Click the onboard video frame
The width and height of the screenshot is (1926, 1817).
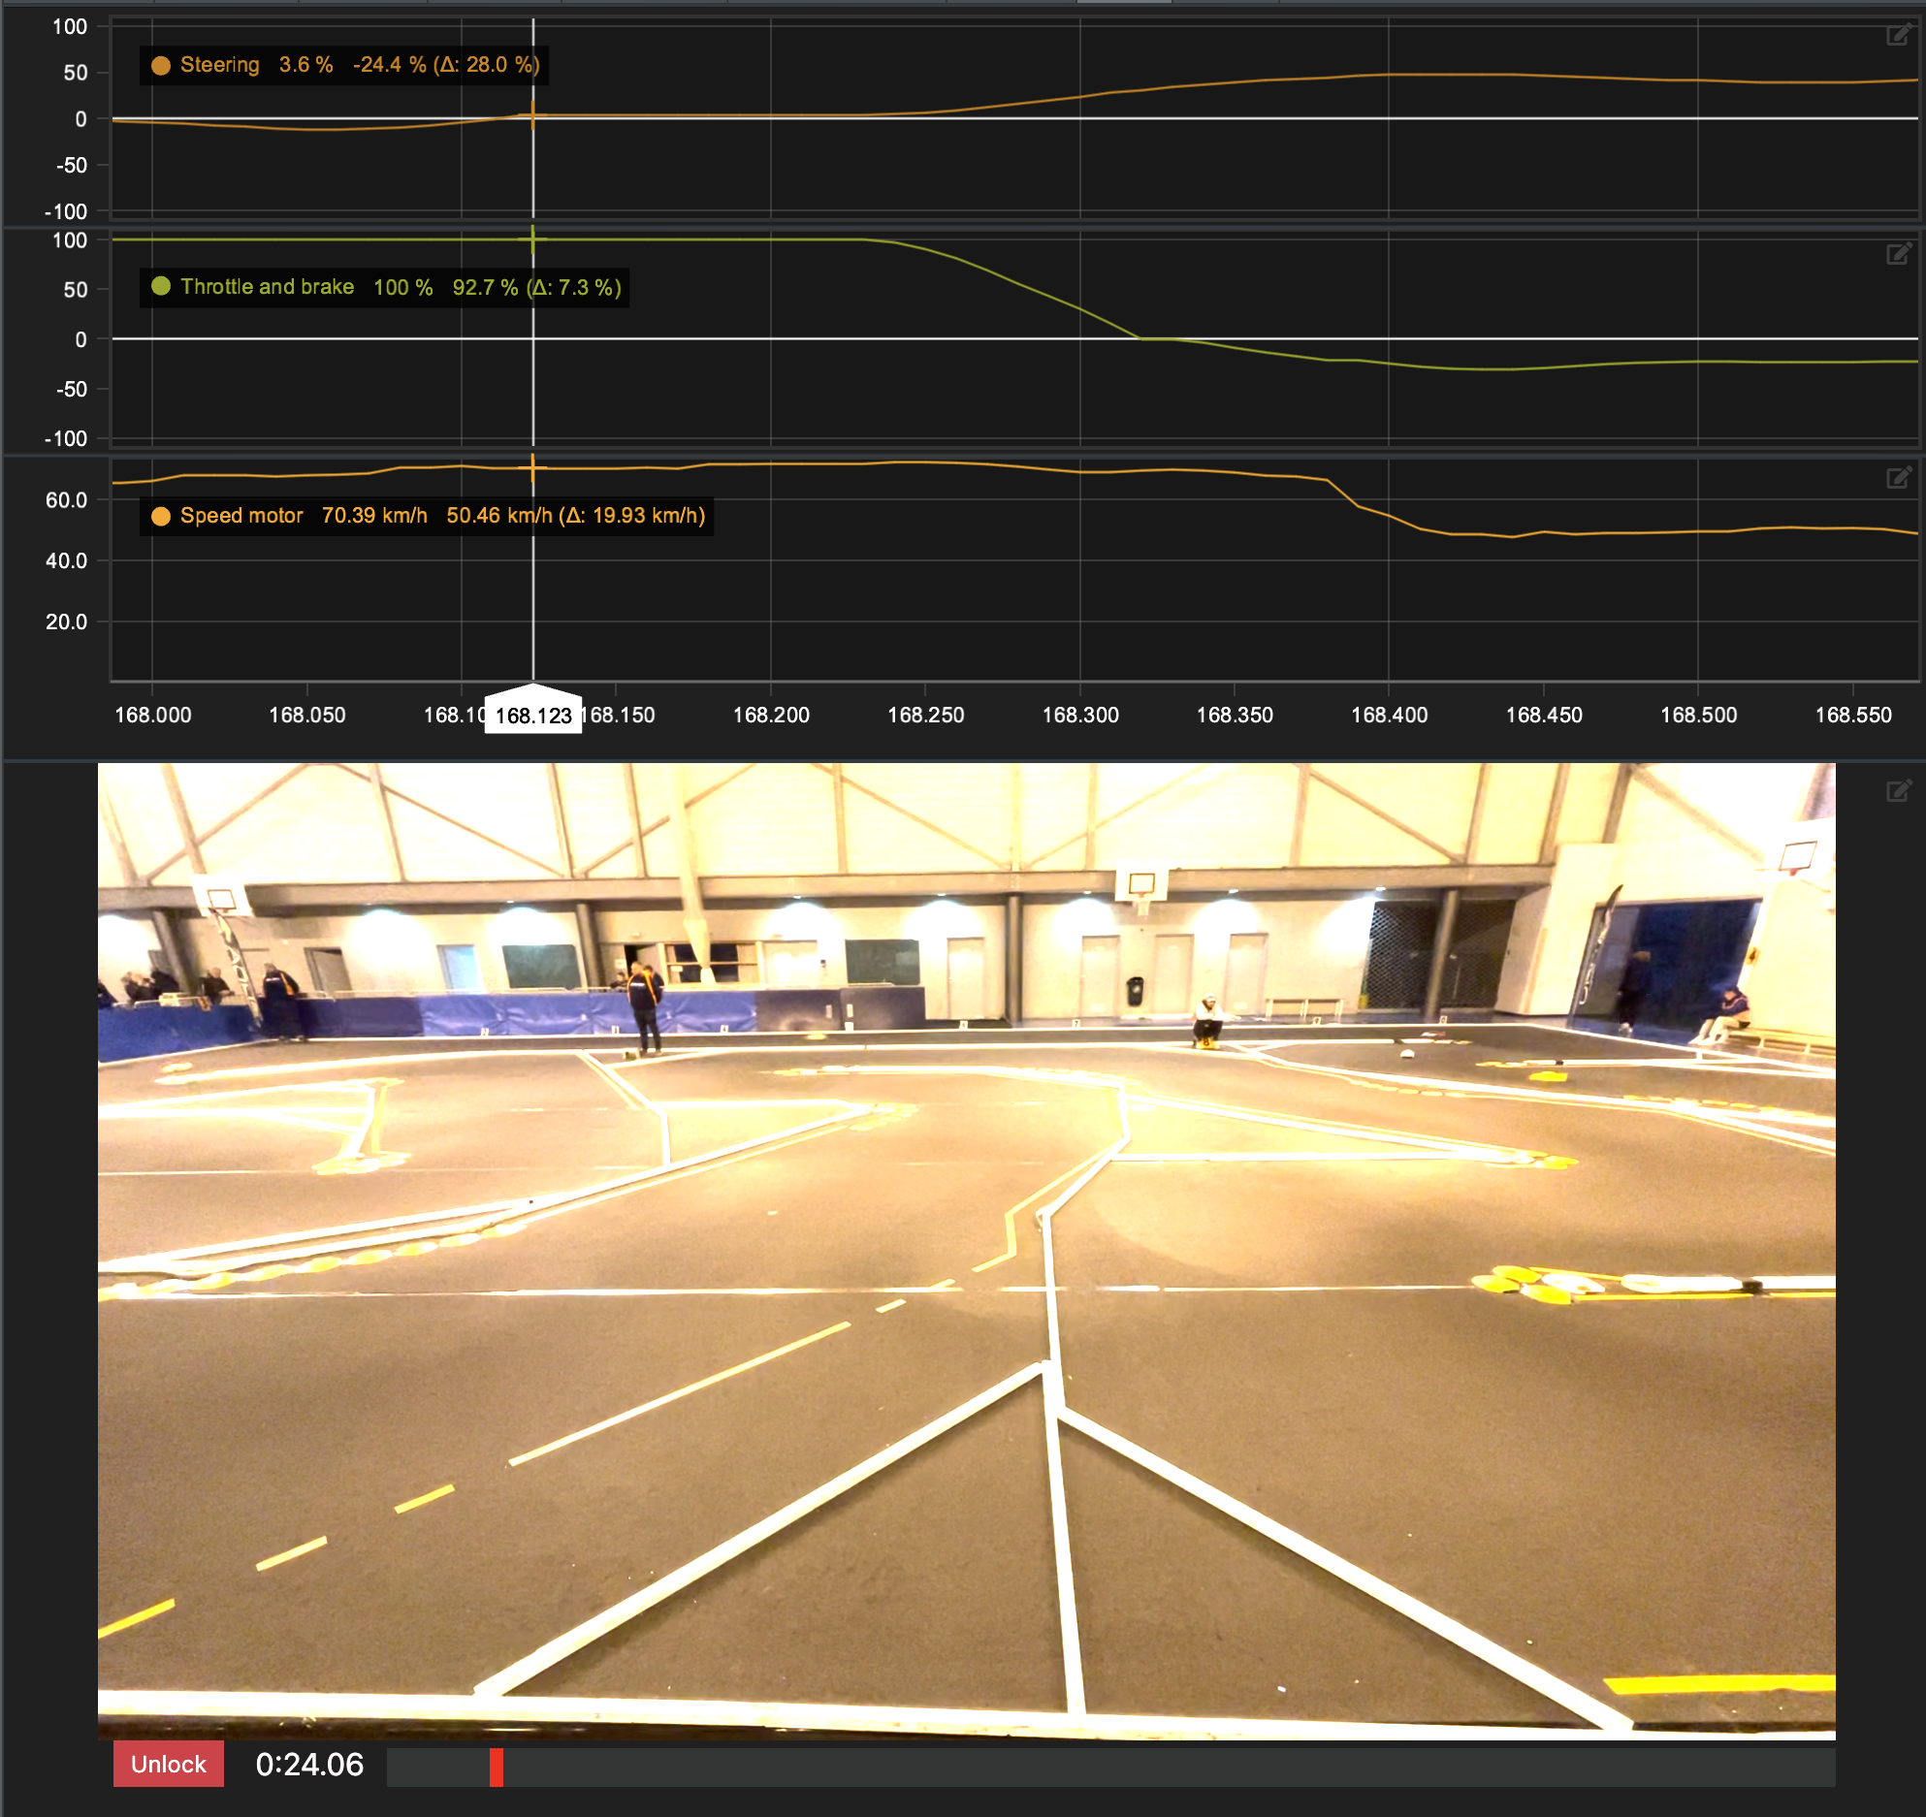point(966,1251)
